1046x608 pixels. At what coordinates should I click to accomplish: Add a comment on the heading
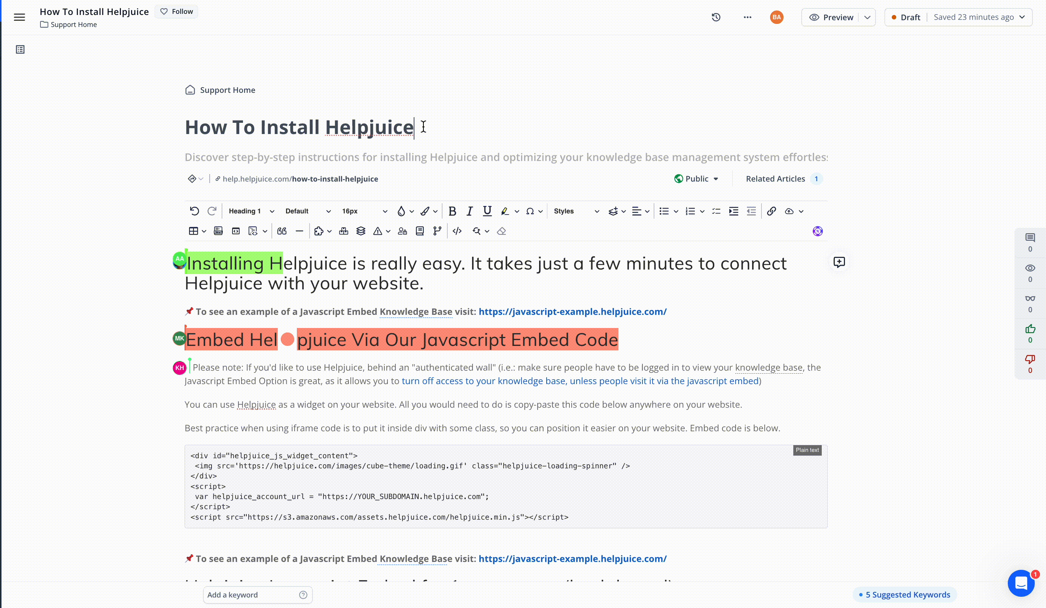pos(839,262)
